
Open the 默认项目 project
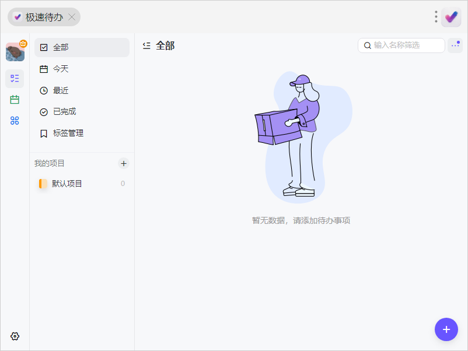click(82, 184)
